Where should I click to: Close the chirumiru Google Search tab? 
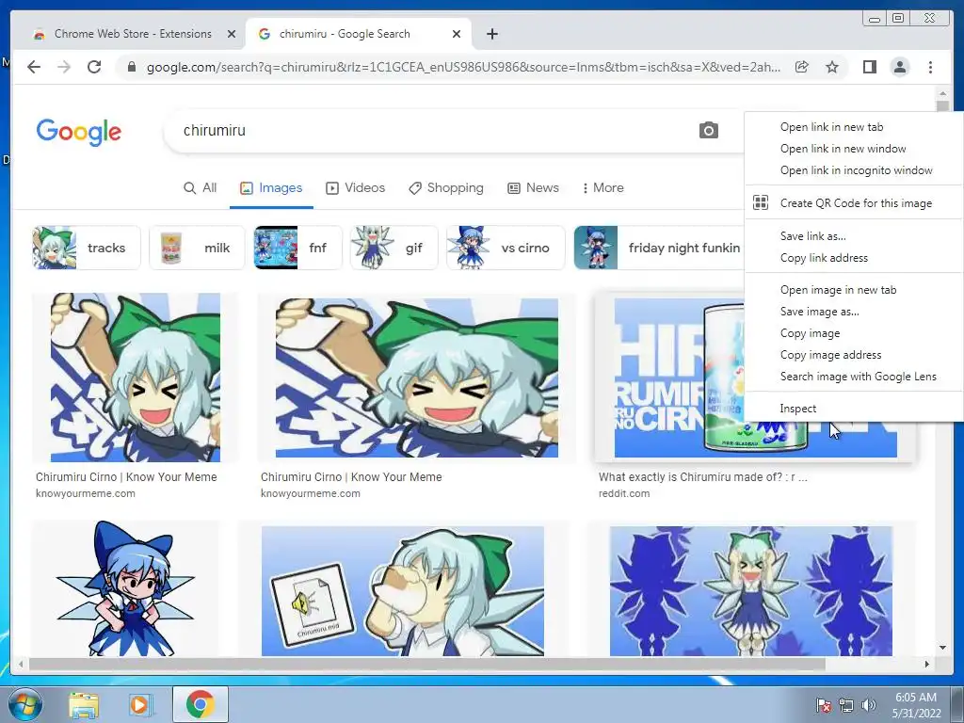pos(457,34)
